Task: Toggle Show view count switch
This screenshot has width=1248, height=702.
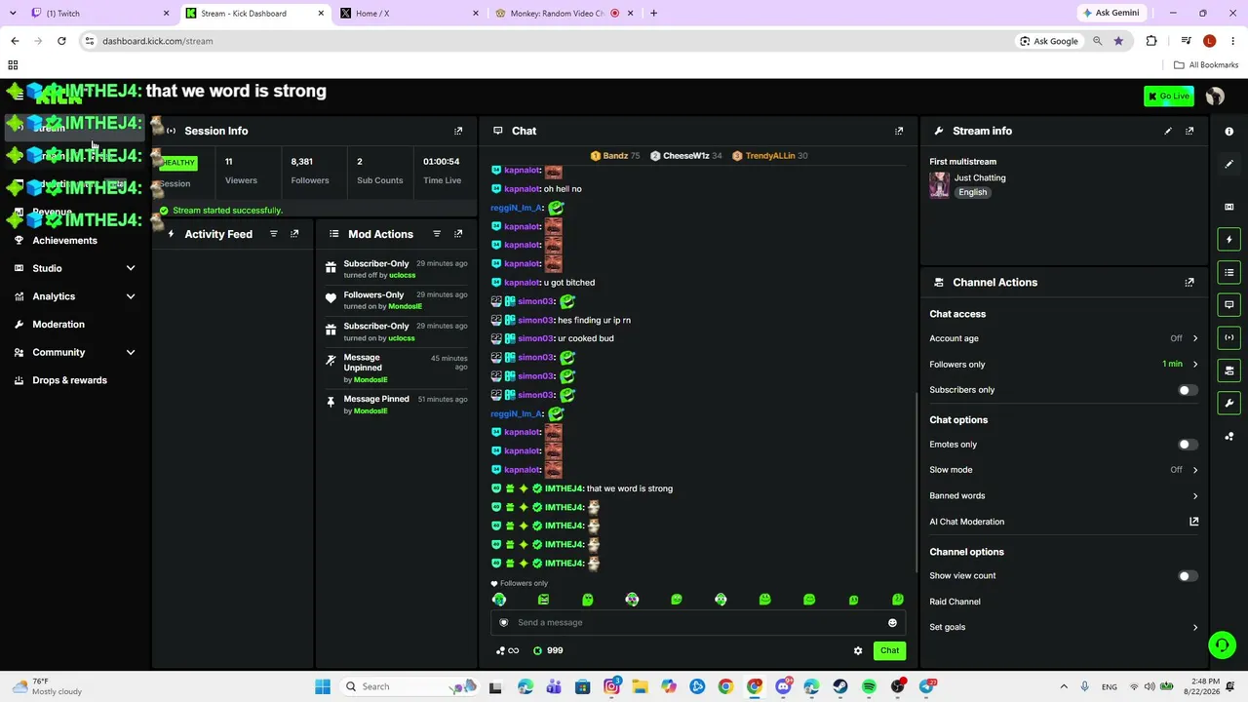Action: (1186, 576)
